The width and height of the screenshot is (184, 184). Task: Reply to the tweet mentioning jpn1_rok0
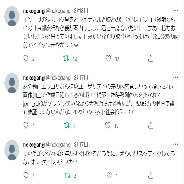26,125
